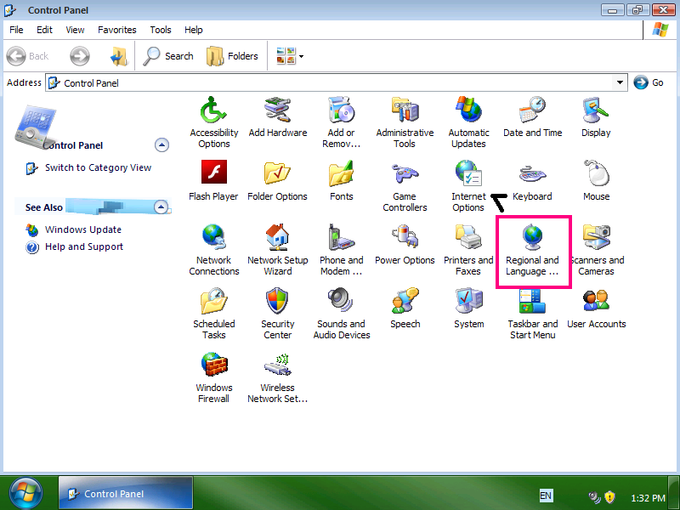Switch to Category View
The image size is (680, 510).
pyautogui.click(x=98, y=167)
